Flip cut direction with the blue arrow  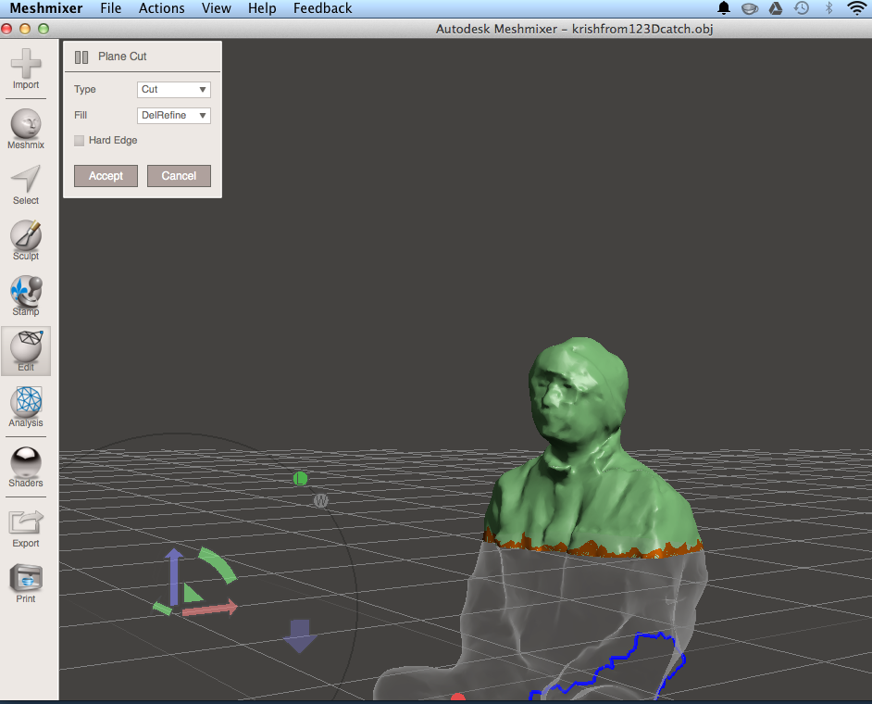tap(300, 635)
